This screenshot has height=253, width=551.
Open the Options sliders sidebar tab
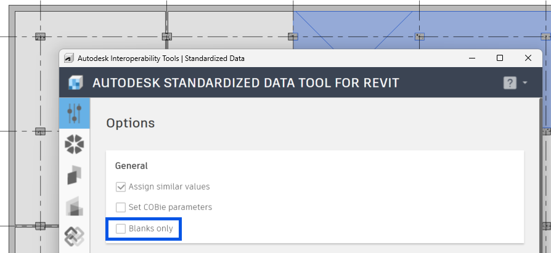[74, 113]
